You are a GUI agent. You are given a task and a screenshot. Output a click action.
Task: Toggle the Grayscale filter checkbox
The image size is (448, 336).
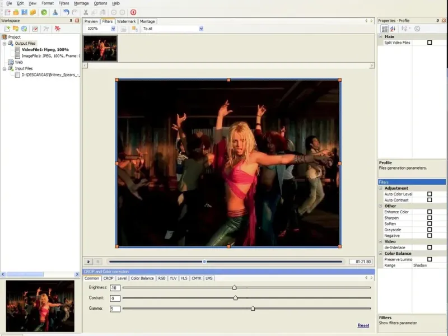pyautogui.click(x=430, y=230)
